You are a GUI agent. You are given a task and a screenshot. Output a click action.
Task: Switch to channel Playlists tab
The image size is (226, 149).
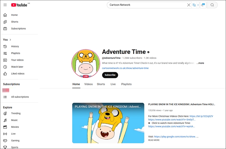coord(127,84)
